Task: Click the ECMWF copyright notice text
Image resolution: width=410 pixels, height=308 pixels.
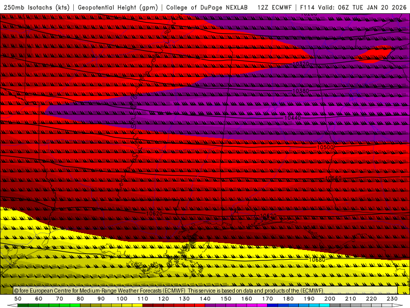Action: (169, 291)
